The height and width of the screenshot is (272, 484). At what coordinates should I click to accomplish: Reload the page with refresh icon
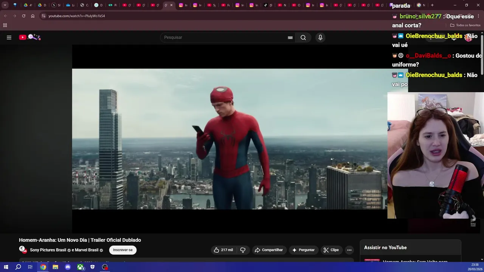click(x=23, y=16)
